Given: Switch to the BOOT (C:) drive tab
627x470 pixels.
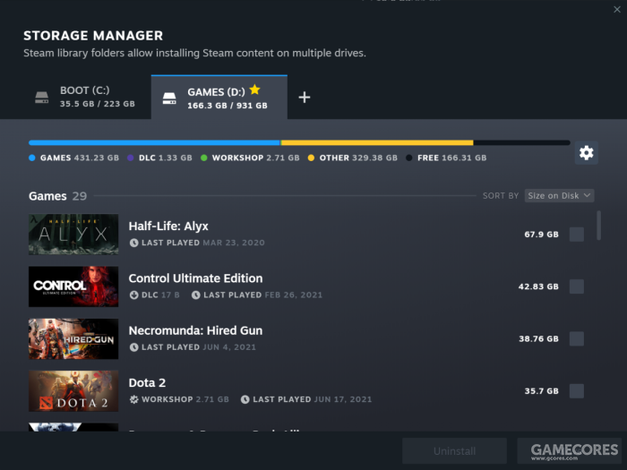Looking at the screenshot, I should (85, 97).
